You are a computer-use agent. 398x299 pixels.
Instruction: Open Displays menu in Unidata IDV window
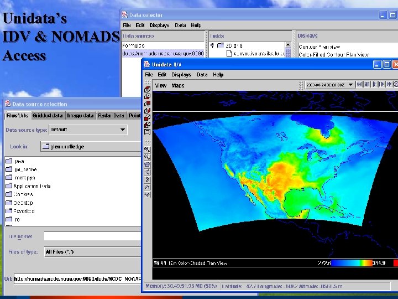pos(181,75)
